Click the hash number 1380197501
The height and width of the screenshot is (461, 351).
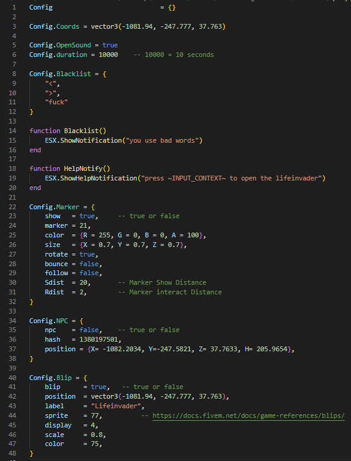tap(98, 339)
